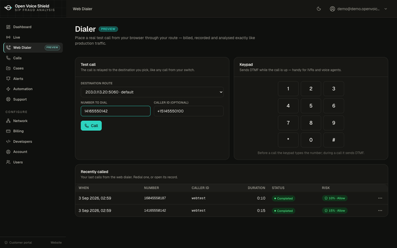
Task: Focus the Caller ID optional field
Action: (x=189, y=111)
